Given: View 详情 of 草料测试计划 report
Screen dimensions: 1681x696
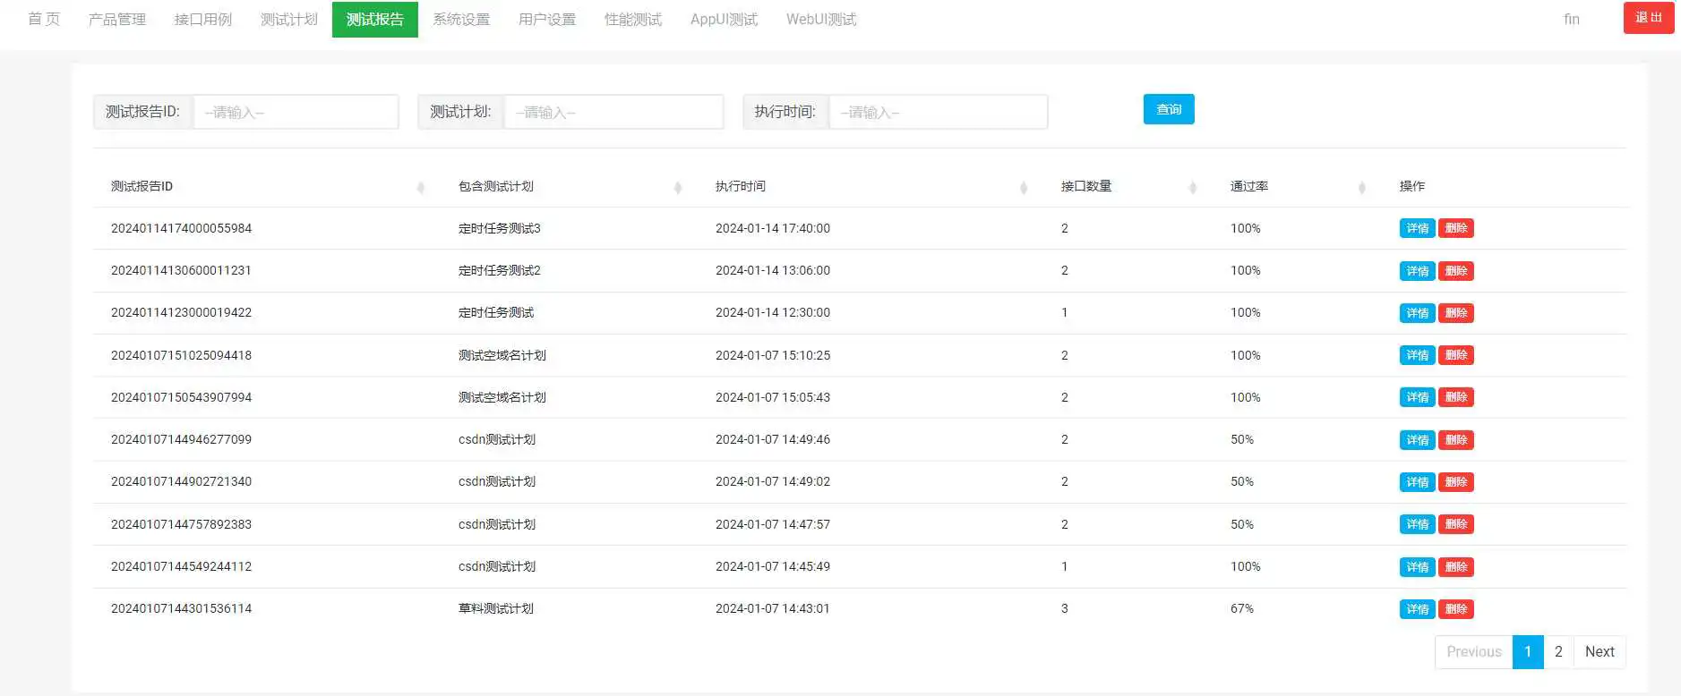Looking at the screenshot, I should (1417, 609).
